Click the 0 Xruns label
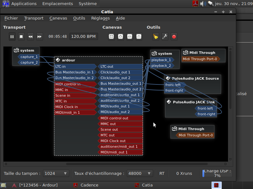 (x=184, y=174)
